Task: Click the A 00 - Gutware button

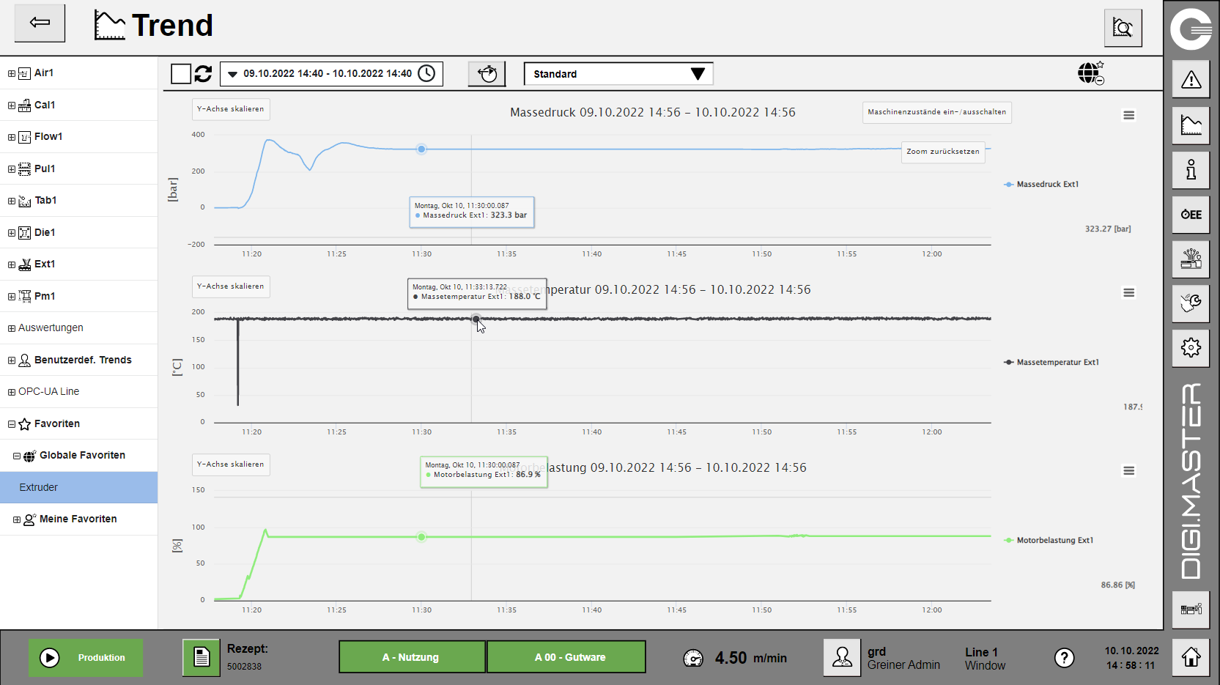Action: pos(566,657)
